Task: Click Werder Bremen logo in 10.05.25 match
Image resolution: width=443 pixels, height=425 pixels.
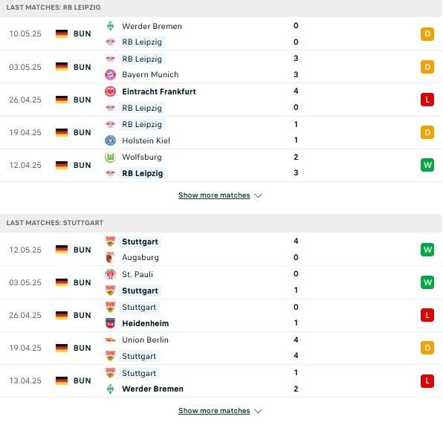Action: click(x=110, y=26)
